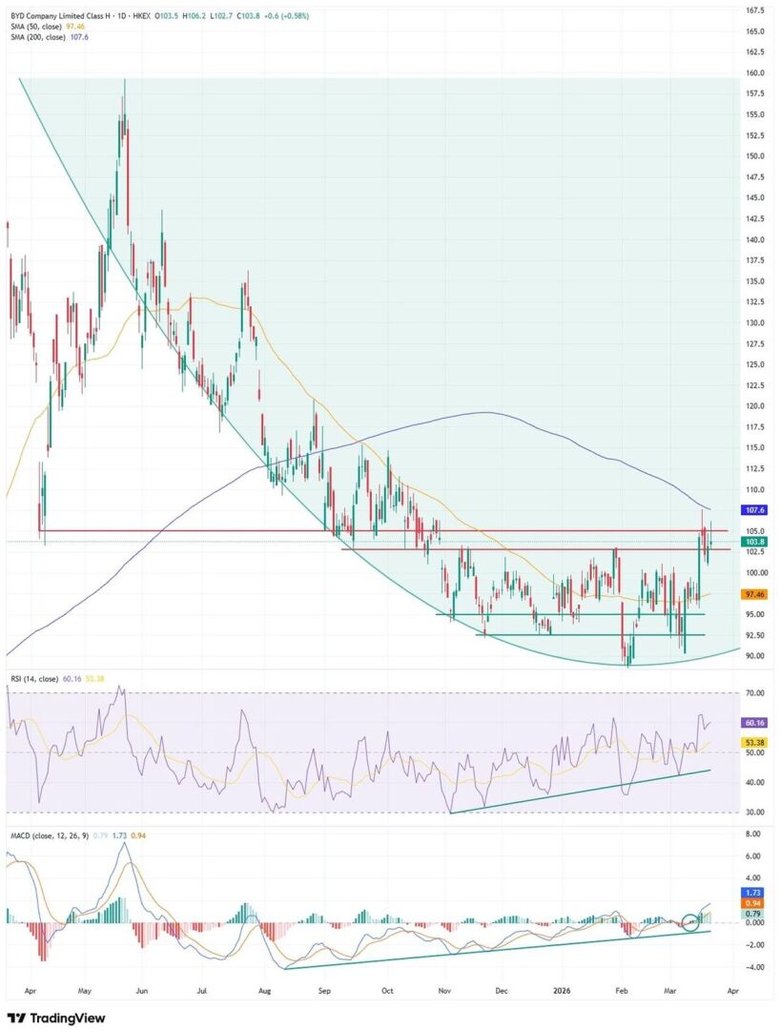Click the May label on time axis

click(83, 990)
